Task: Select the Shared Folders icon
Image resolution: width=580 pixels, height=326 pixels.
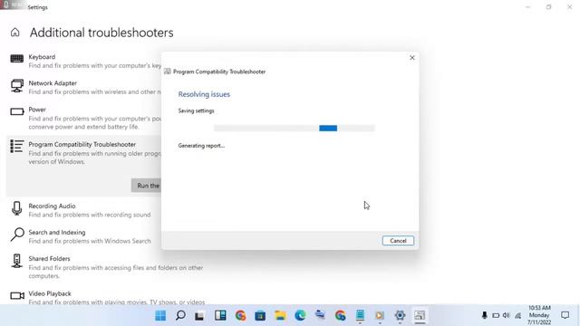Action: [16, 261]
